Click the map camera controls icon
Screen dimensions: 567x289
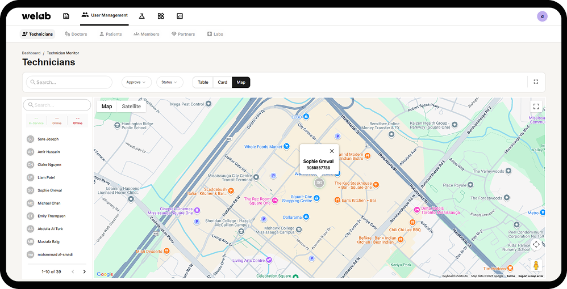[536, 245]
